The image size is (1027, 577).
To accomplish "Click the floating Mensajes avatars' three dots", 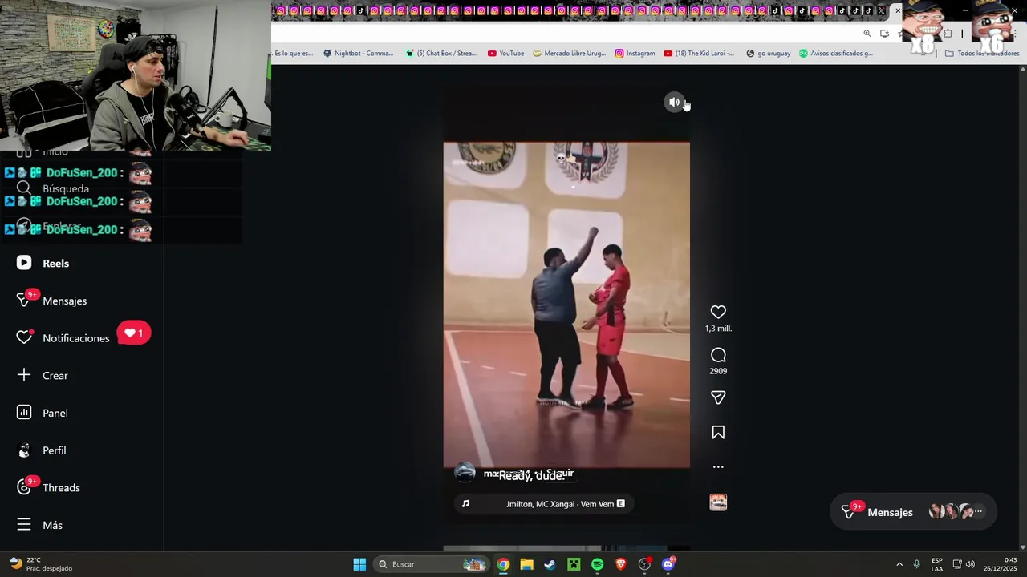I will [978, 511].
